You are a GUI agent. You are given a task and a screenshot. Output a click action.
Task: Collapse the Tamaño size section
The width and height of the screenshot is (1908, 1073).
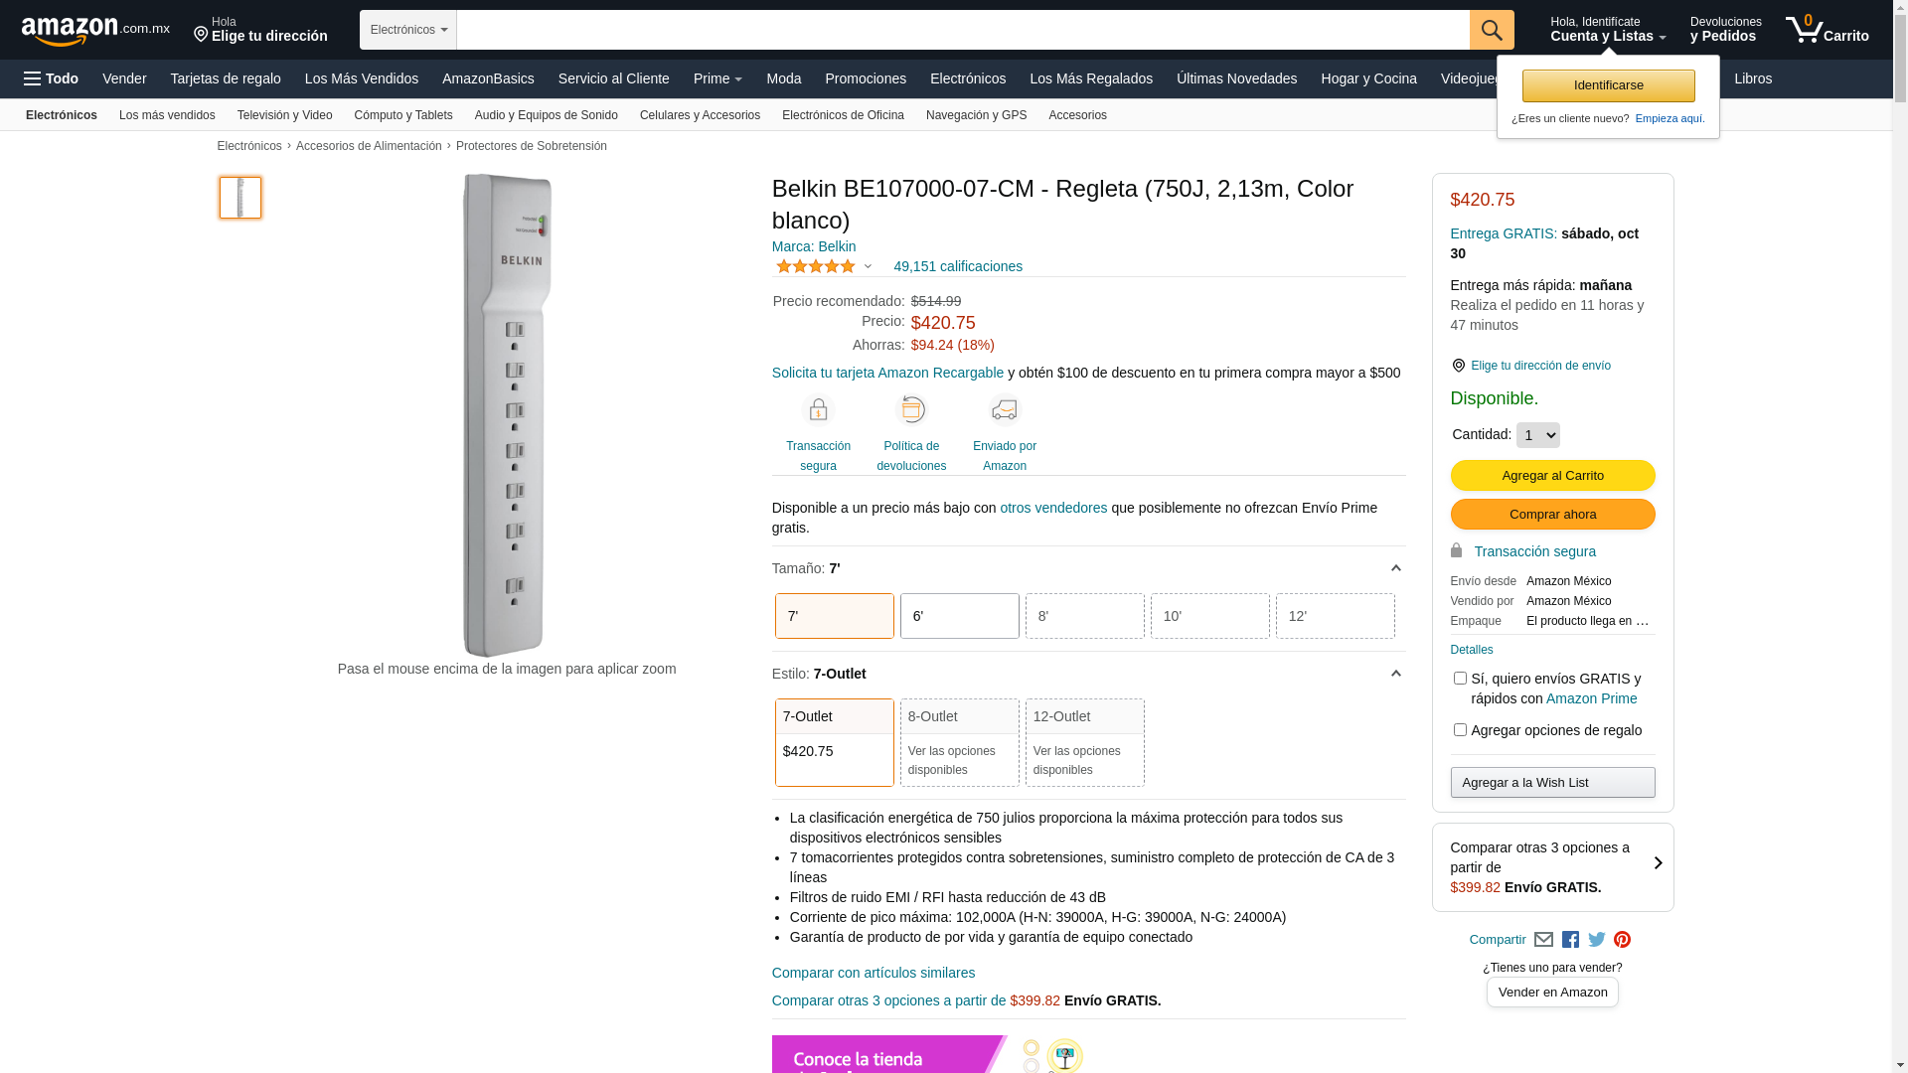(1395, 568)
